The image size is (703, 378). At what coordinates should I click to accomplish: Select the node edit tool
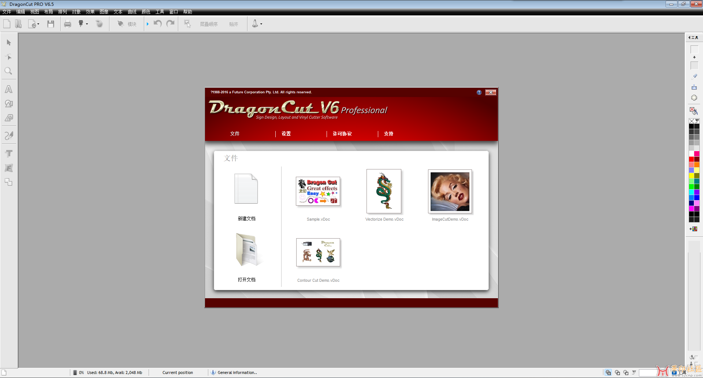tap(9, 57)
